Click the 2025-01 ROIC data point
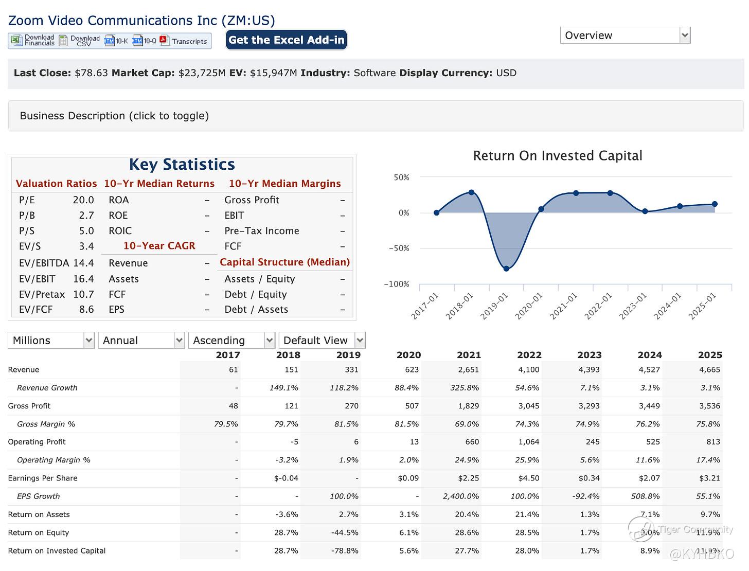The width and height of the screenshot is (749, 571). (715, 204)
